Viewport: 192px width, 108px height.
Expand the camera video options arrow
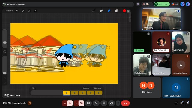[76, 103]
